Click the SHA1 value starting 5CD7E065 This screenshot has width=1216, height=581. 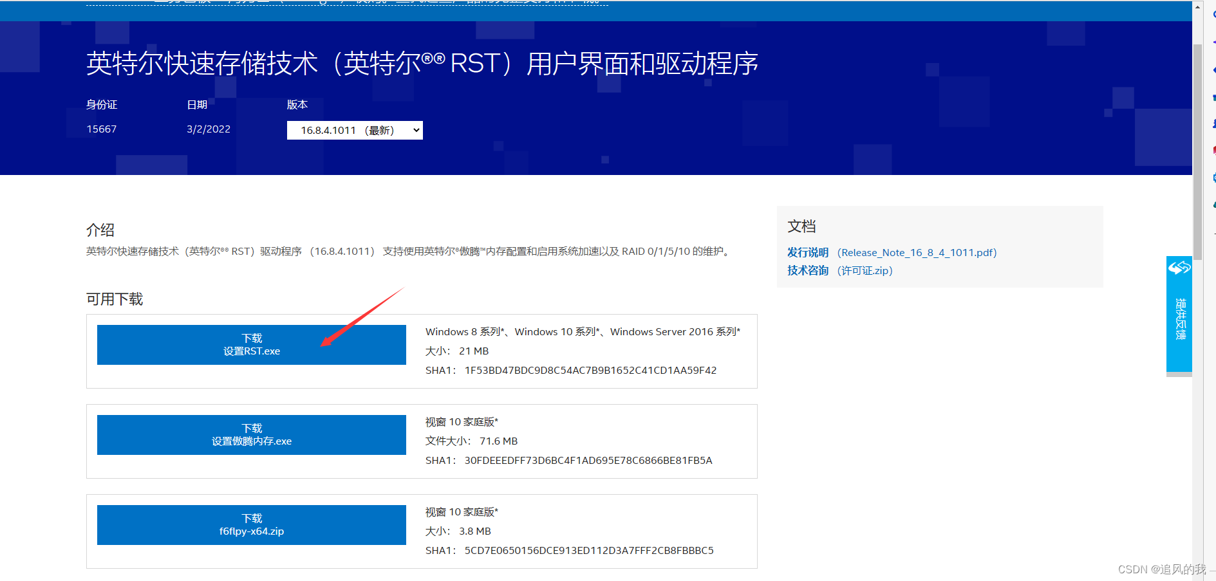(x=589, y=551)
